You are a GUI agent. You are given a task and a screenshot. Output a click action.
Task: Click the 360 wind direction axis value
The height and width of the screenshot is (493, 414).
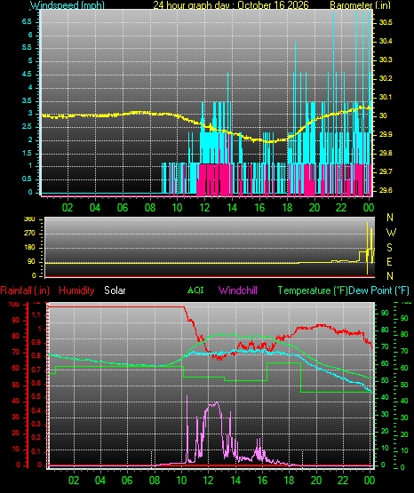[29, 219]
